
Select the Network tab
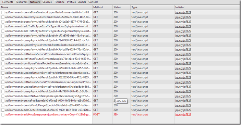tap(35, 2)
